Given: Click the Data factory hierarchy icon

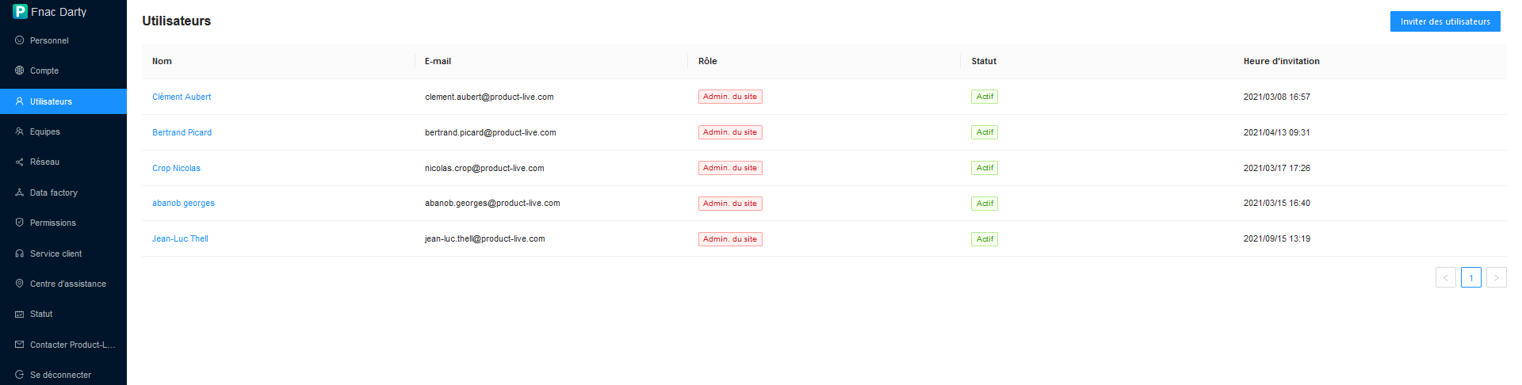Looking at the screenshot, I should click(20, 192).
